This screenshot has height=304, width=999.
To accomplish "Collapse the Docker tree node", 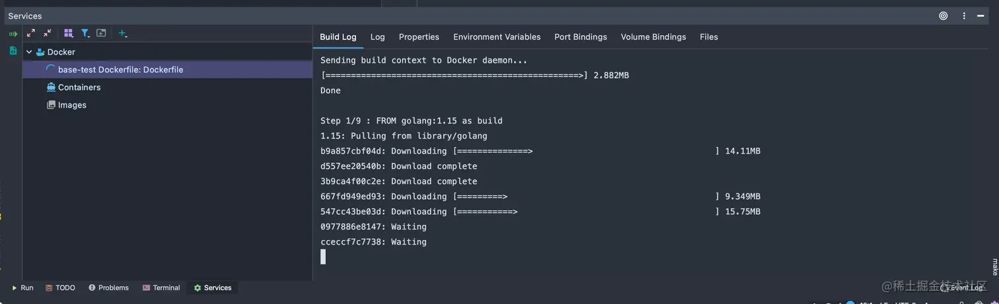I will coord(29,51).
